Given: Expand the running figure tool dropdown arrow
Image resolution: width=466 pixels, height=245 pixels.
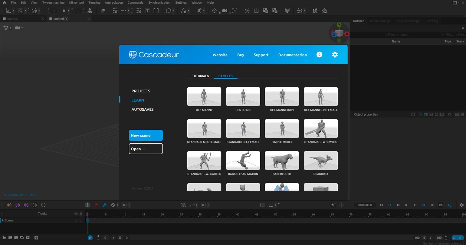Looking at the screenshot, I should pyautogui.click(x=204, y=11).
